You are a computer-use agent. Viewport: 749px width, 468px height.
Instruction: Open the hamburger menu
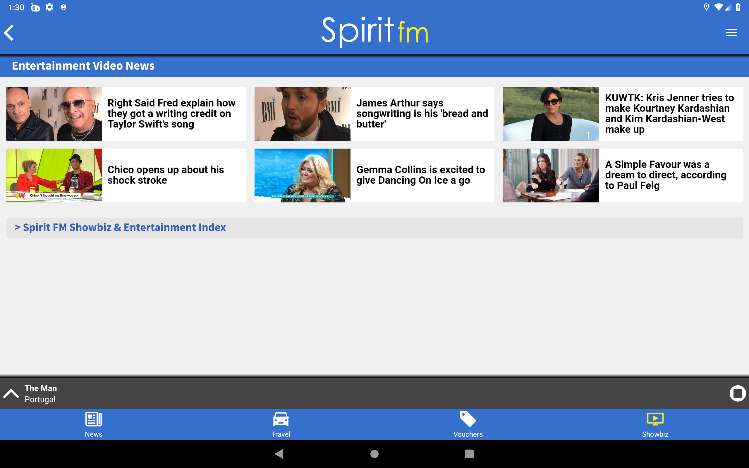[731, 32]
